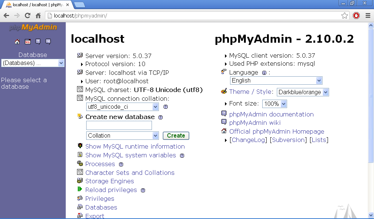Open a new browser tab button
Viewport: 374px width, 219px height.
coord(79,5)
